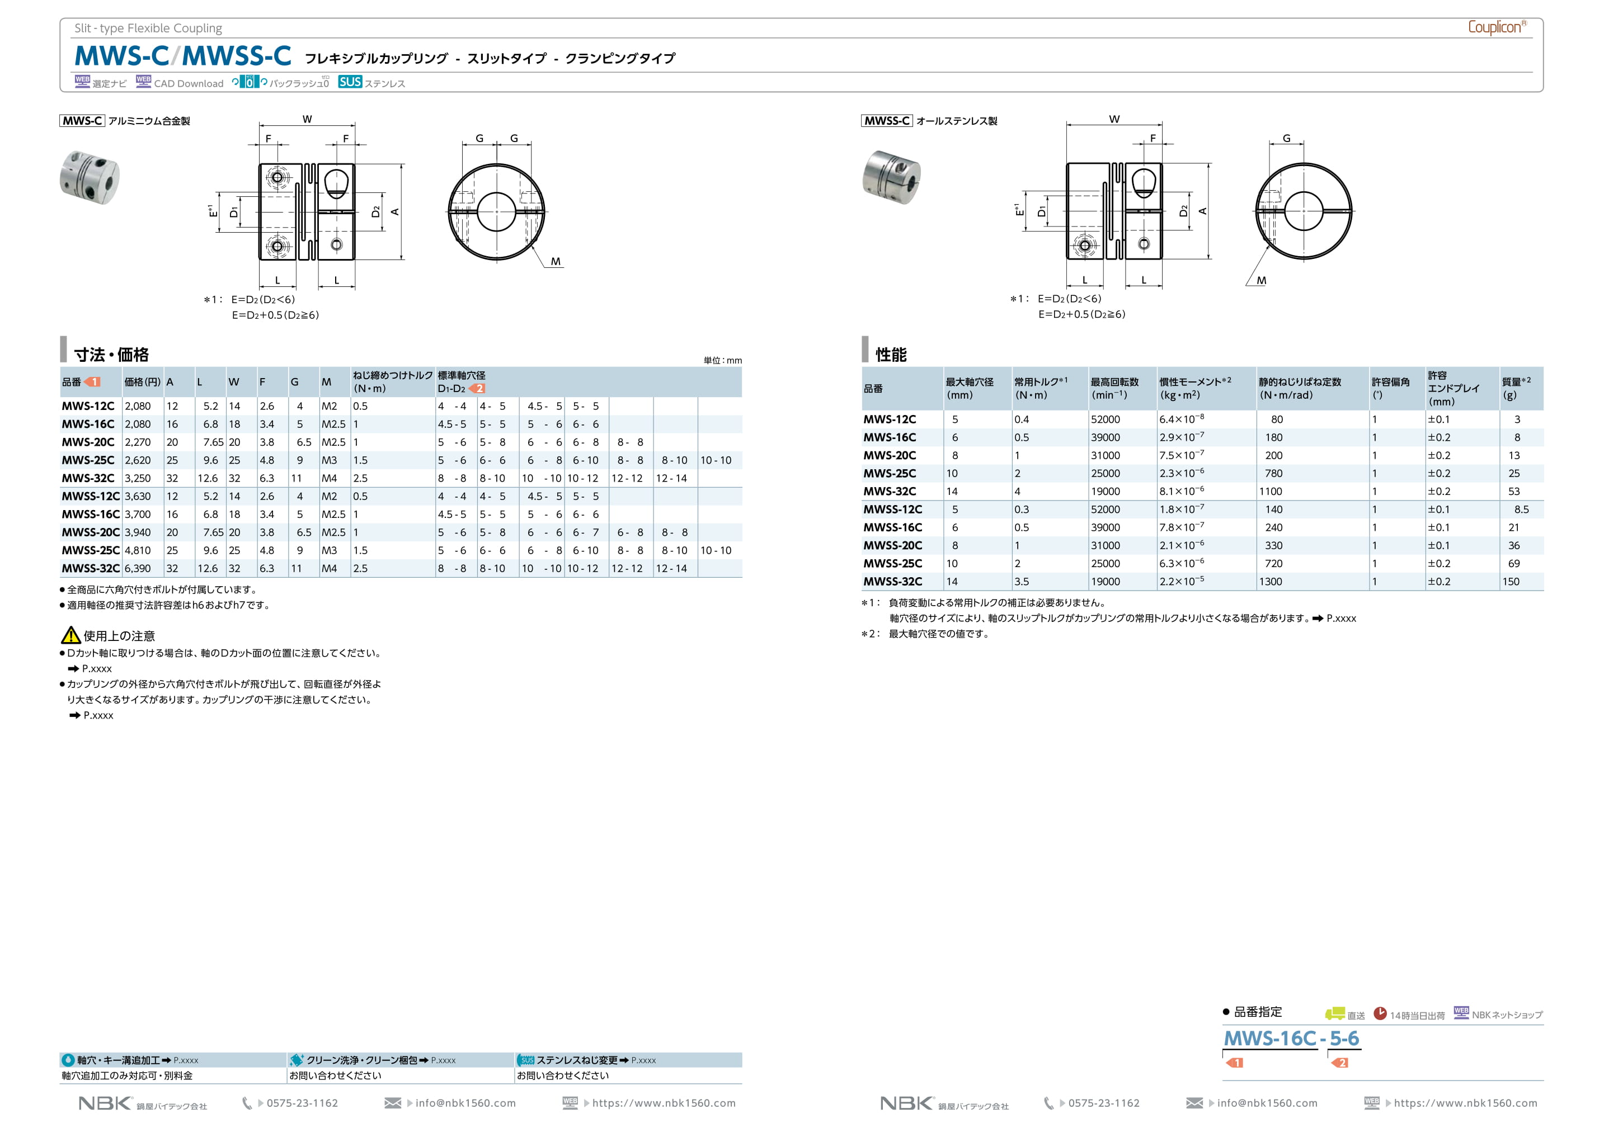
Task: Click the yellow warning triangle icon
Action: click(70, 635)
